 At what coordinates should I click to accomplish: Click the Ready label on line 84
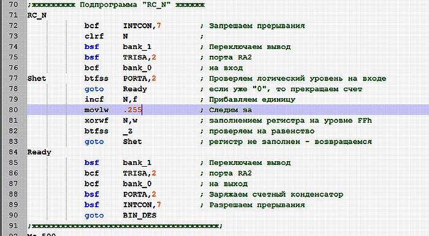[x=39, y=153]
